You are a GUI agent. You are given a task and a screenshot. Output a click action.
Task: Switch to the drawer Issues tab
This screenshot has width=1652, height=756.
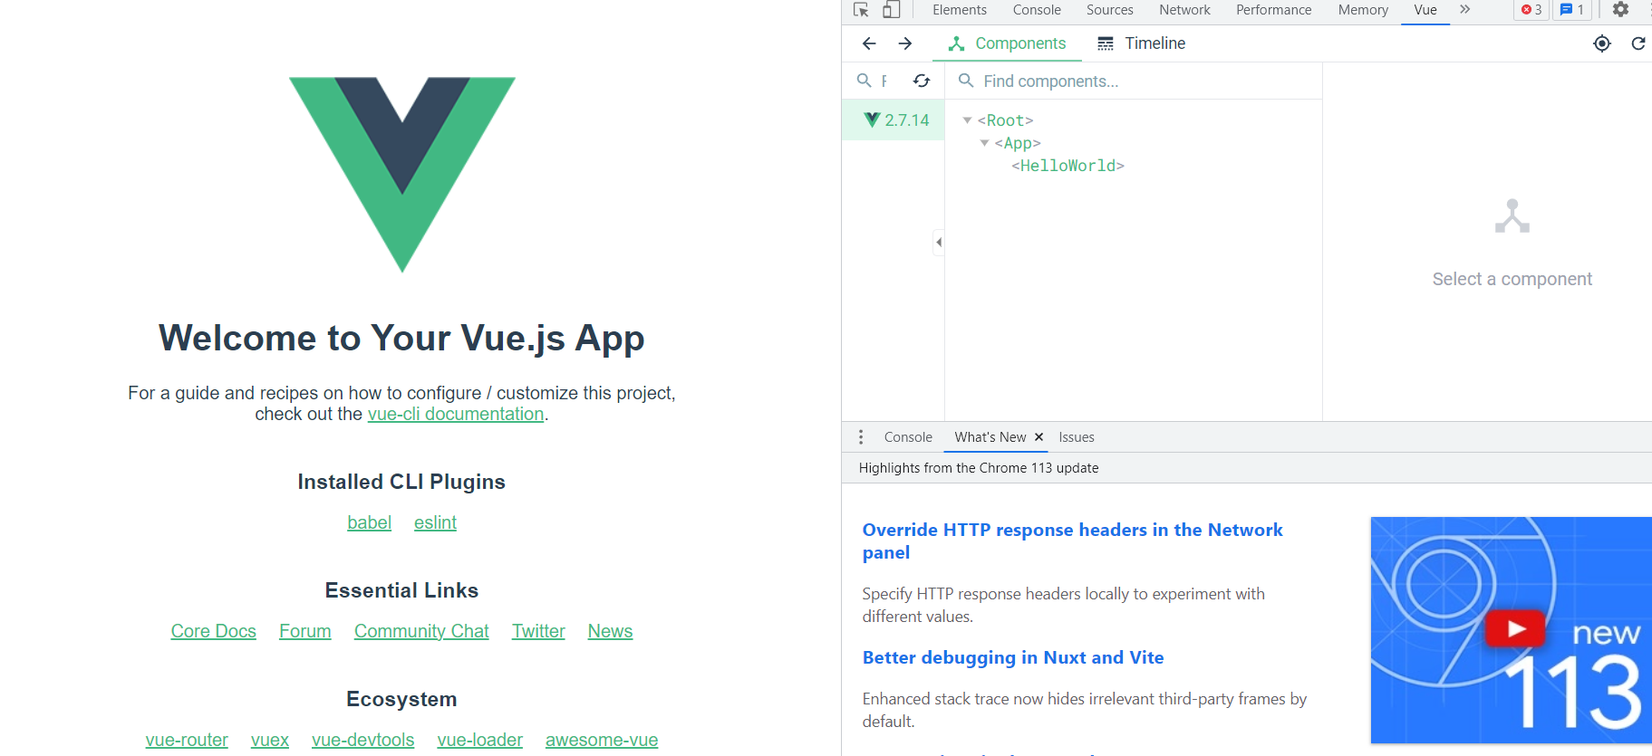(x=1077, y=437)
